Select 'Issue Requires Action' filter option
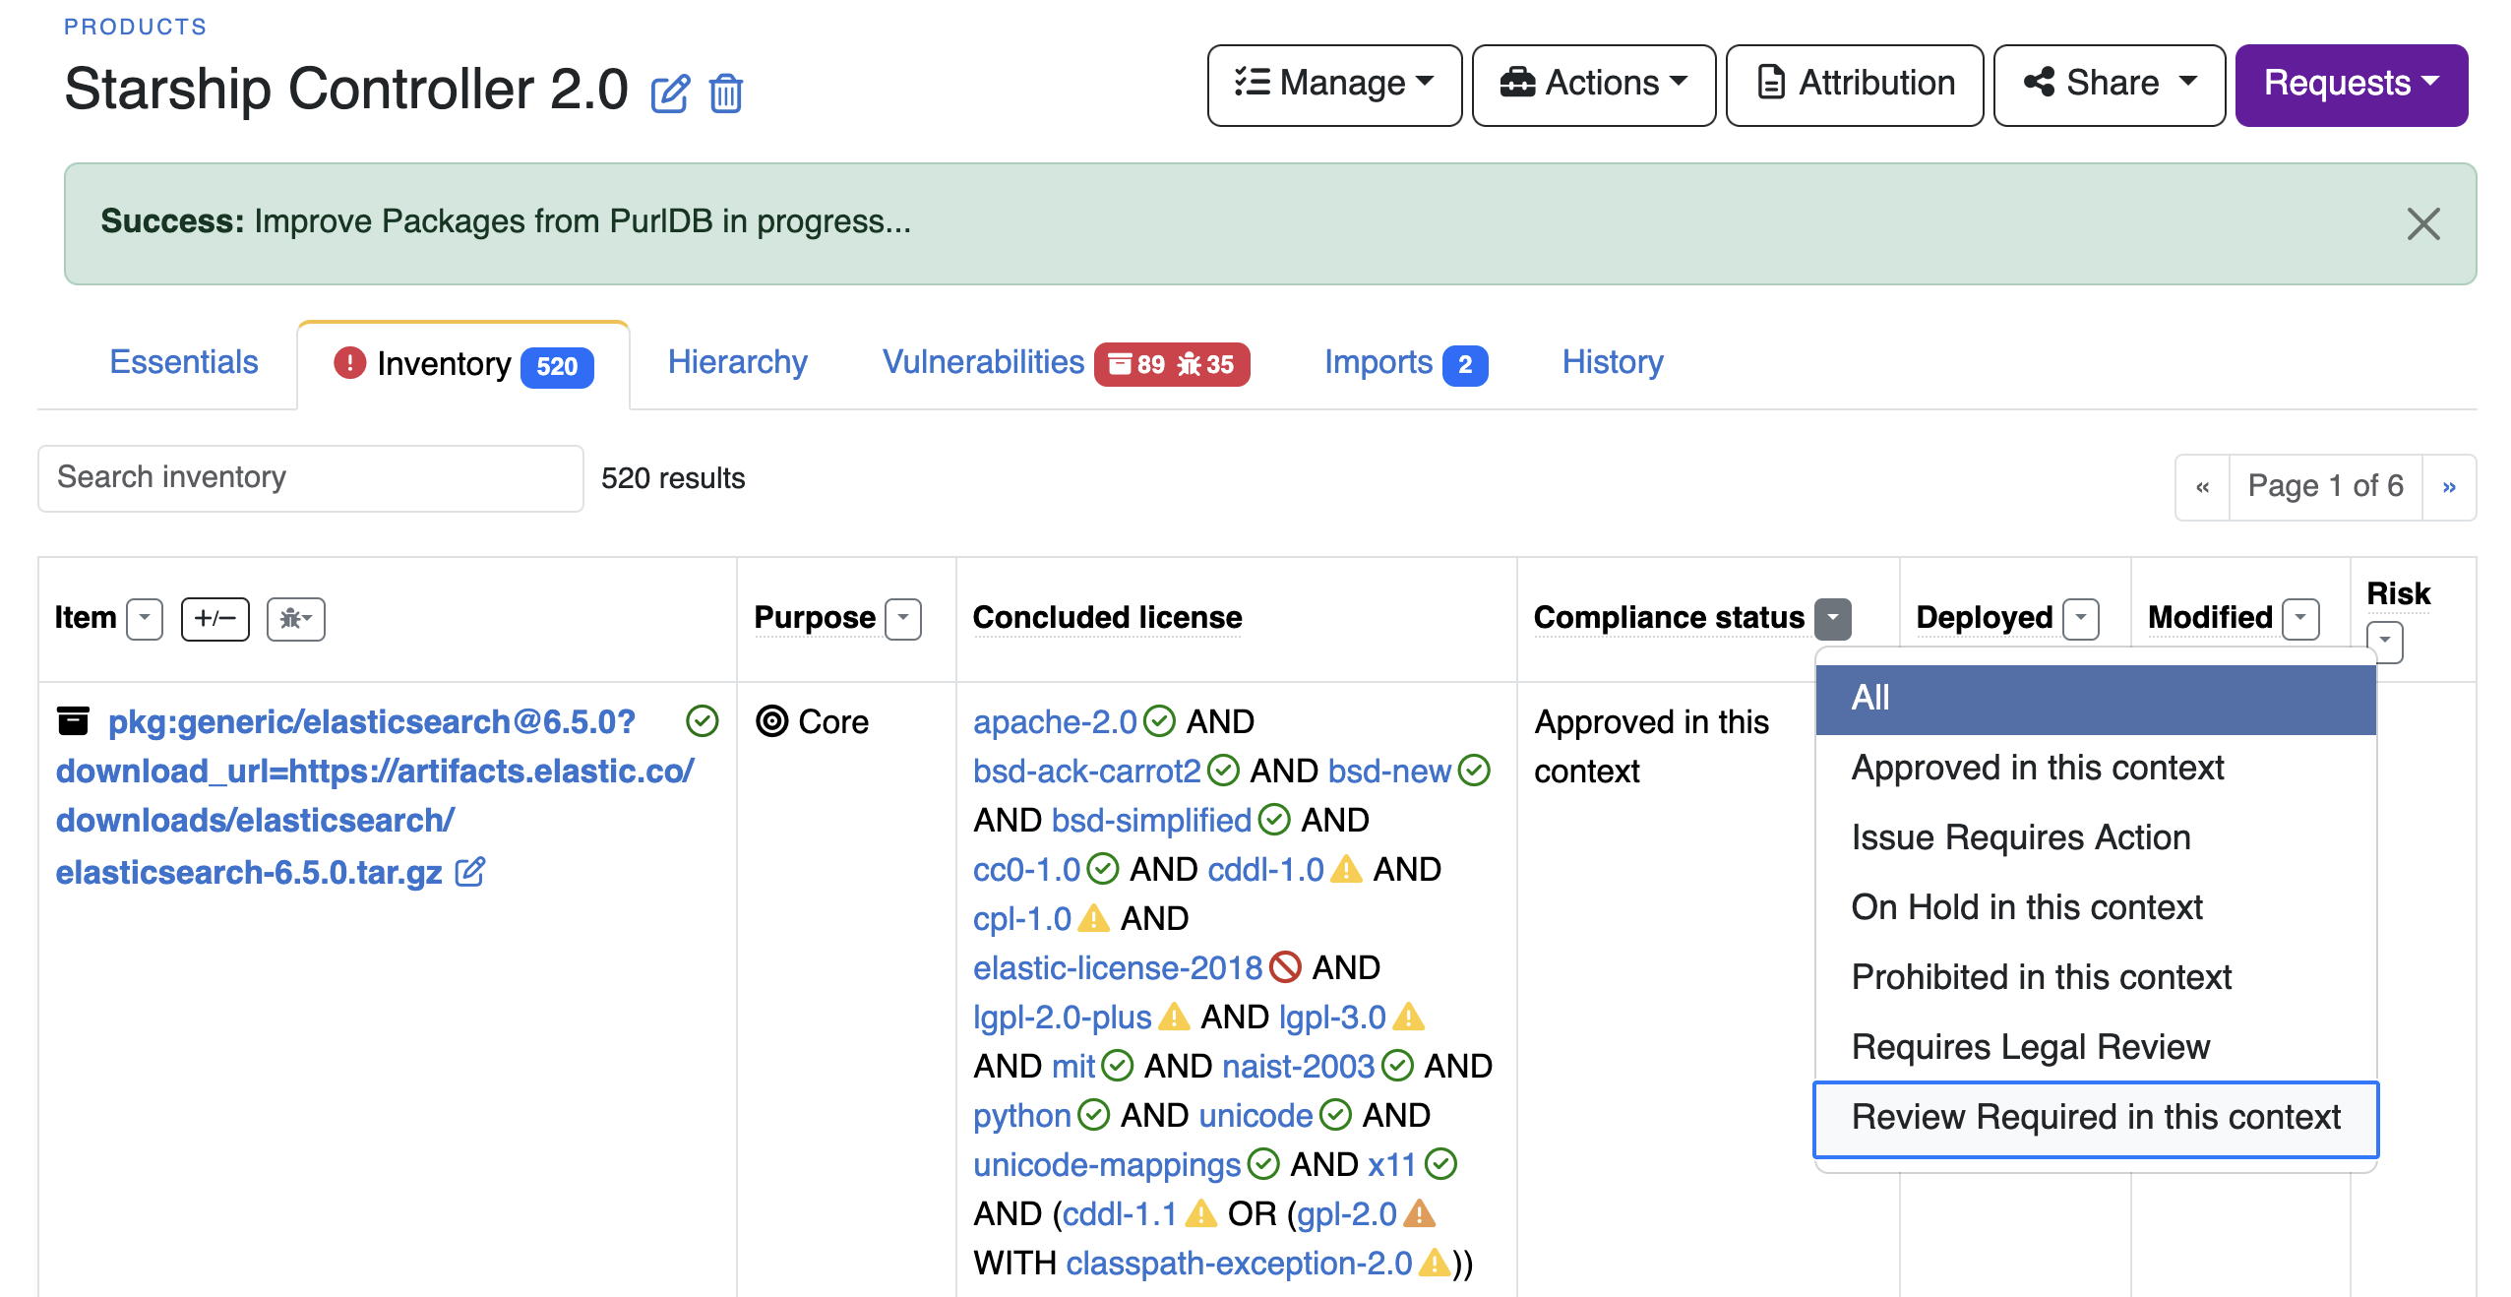Screen dimensions: 2511x1297 coord(2096,837)
